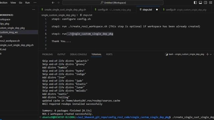Open the View menu
Viewport: 214px width, 120px height.
(x=13, y=3)
